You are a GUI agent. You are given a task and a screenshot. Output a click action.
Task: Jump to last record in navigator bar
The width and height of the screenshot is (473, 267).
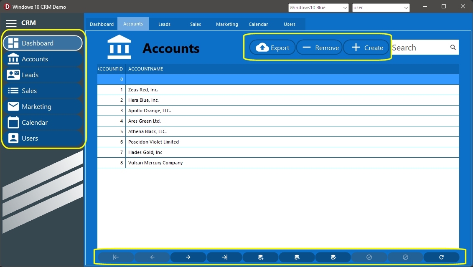coord(224,257)
